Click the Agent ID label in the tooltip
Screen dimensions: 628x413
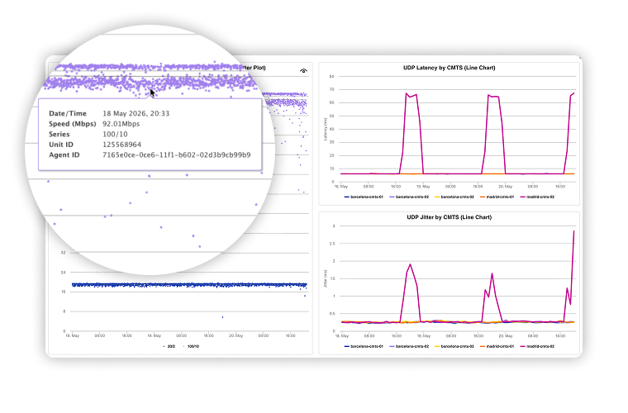pos(64,155)
